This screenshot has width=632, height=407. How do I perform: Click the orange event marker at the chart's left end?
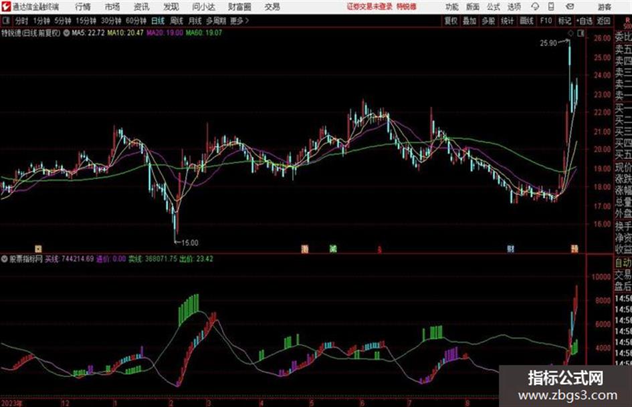pos(38,249)
